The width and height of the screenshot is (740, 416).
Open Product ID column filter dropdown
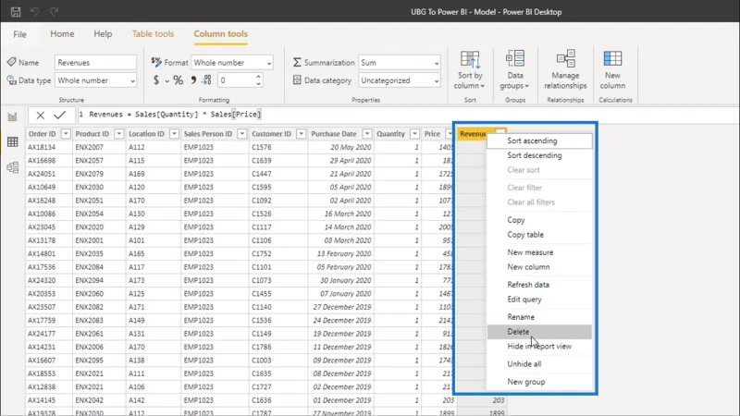click(x=119, y=134)
